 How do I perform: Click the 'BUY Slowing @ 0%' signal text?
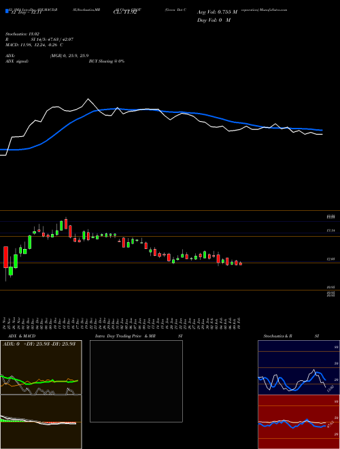(107, 61)
